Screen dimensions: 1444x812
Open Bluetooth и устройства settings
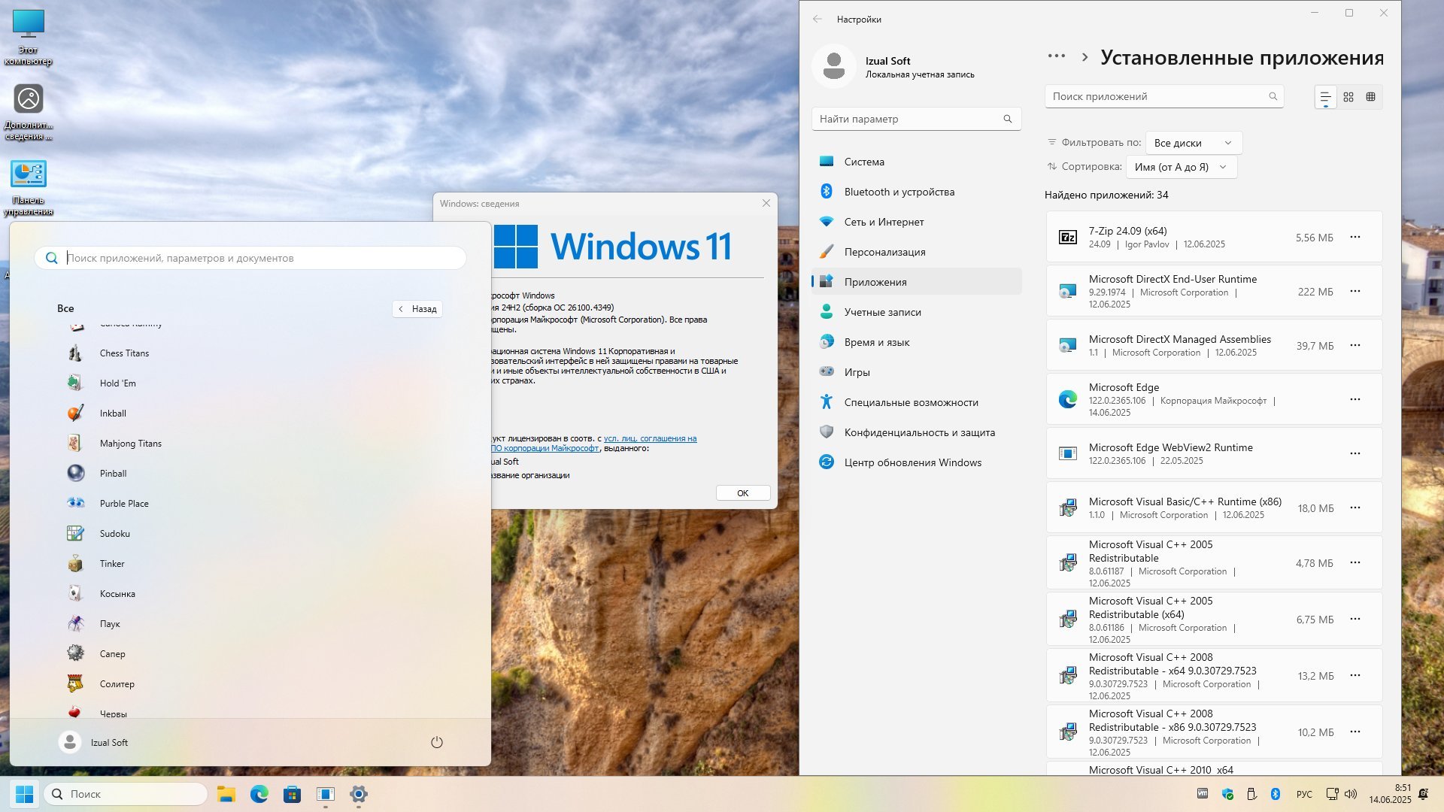[916, 192]
